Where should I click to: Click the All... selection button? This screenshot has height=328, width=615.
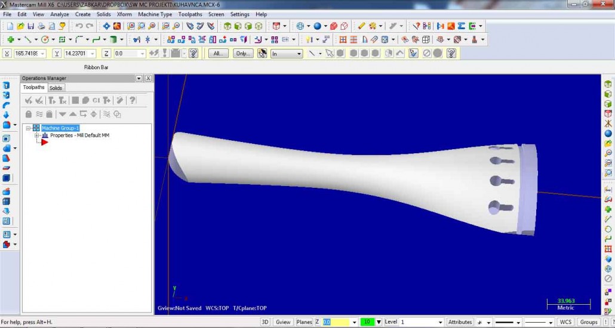pos(218,54)
